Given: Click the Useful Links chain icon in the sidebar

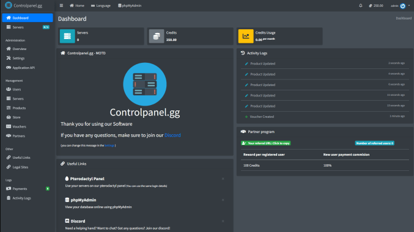Looking at the screenshot, I should pos(9,158).
